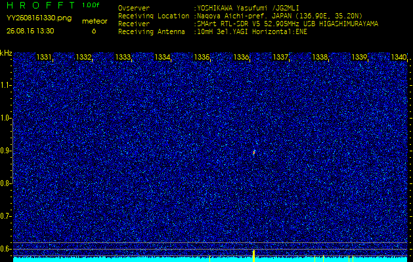Click the 1336 time label
The image size is (413, 262).
(x=241, y=57)
